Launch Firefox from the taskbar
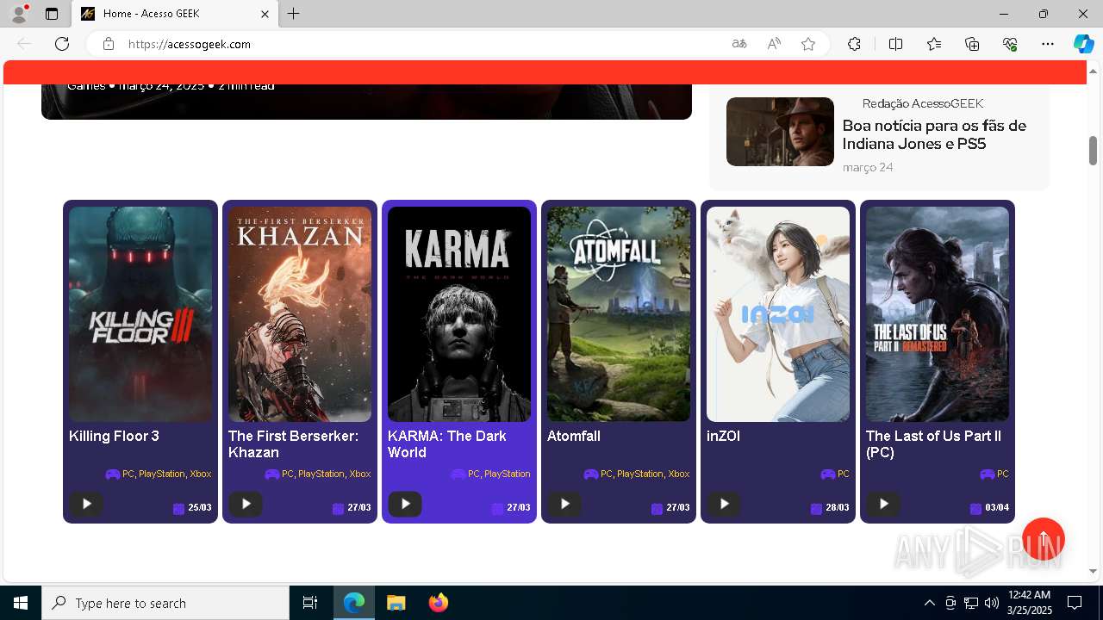Screen dimensions: 1103x620 click(439, 603)
